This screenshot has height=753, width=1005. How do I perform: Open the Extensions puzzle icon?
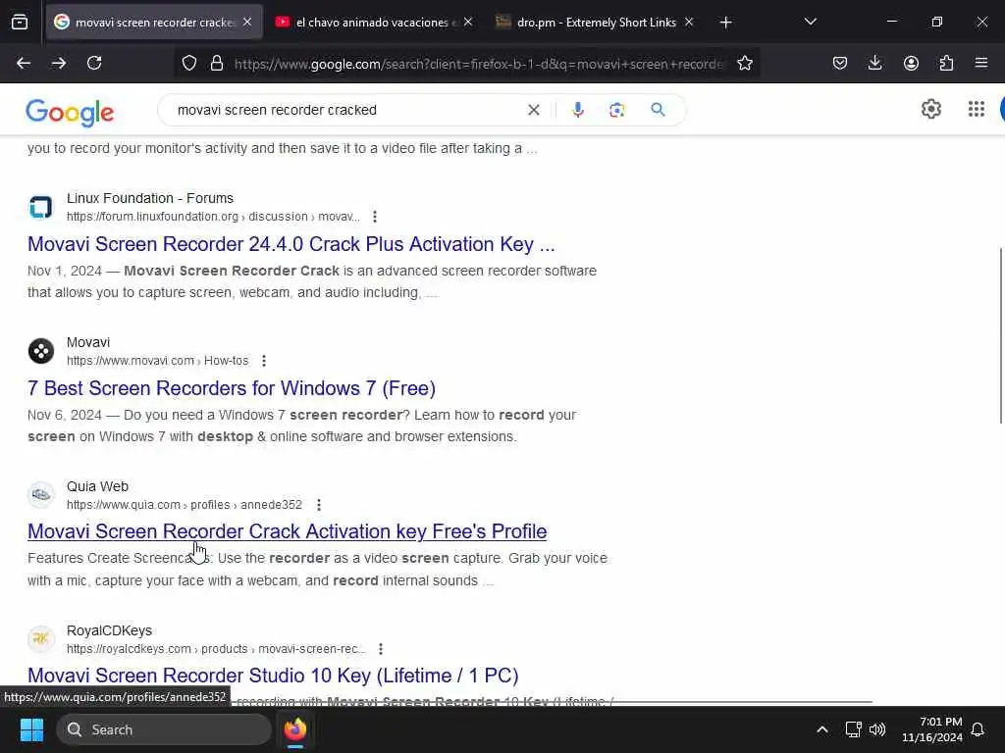click(946, 63)
